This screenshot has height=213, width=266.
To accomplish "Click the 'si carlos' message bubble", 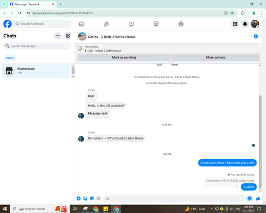I will coord(249,187).
